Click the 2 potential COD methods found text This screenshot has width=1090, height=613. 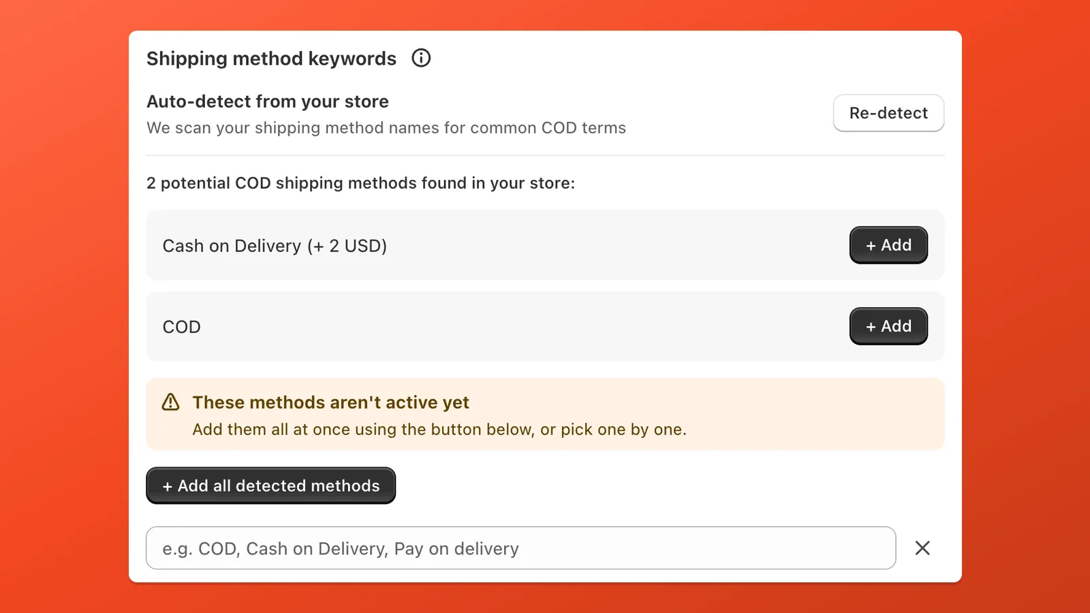(361, 183)
